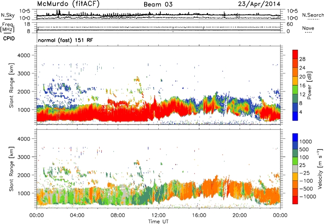Click the 12:00 time tick label
The width and height of the screenshot is (324, 224).
point(158,216)
